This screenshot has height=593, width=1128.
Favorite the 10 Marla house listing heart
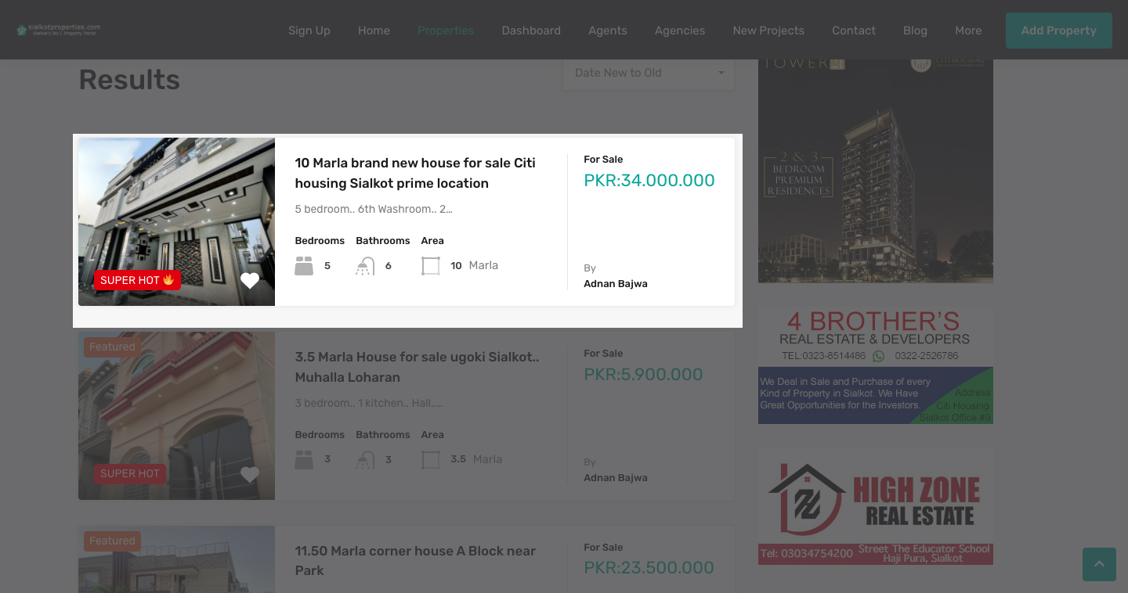250,281
